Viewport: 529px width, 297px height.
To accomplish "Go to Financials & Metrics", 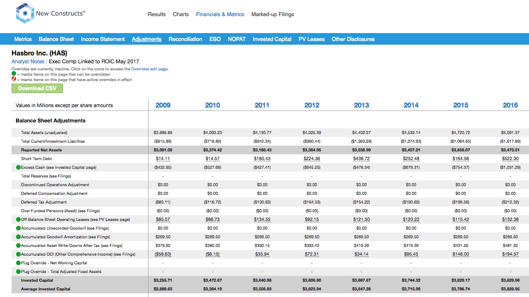I will 220,14.
